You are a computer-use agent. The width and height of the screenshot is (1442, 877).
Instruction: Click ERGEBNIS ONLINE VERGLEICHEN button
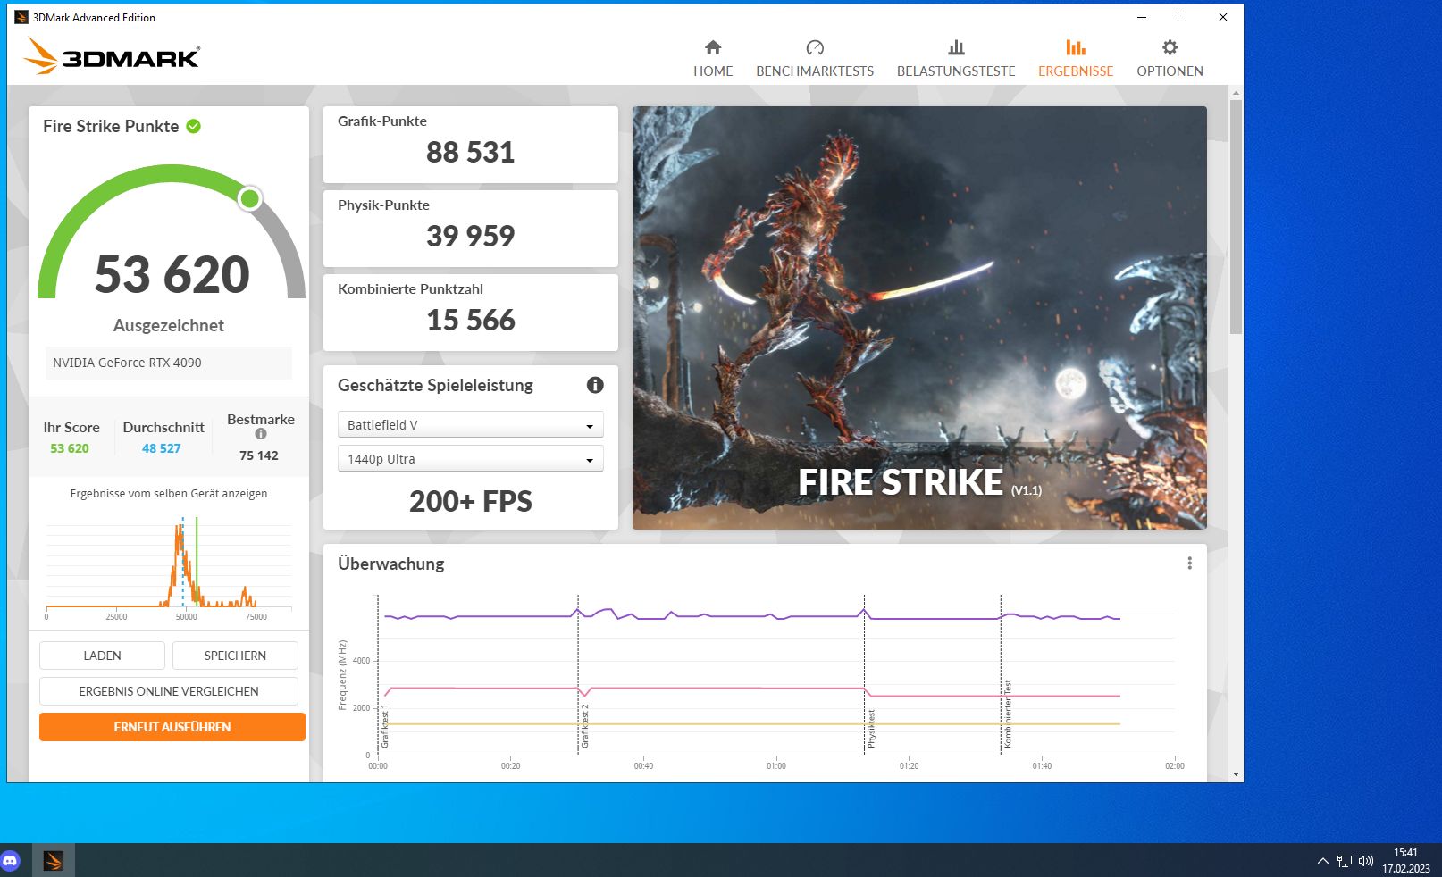(x=169, y=691)
